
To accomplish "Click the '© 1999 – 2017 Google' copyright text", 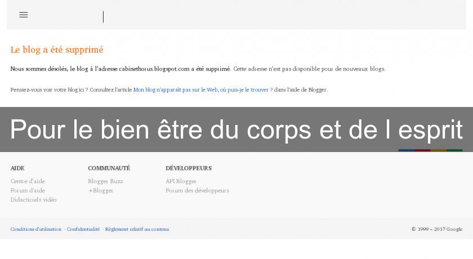I will coord(437,229).
